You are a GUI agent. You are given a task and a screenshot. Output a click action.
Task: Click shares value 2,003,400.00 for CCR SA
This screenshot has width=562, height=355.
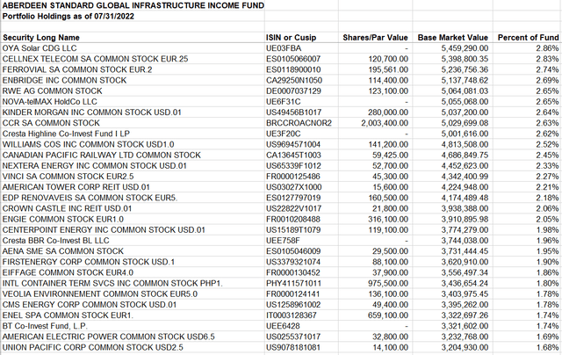(x=385, y=123)
